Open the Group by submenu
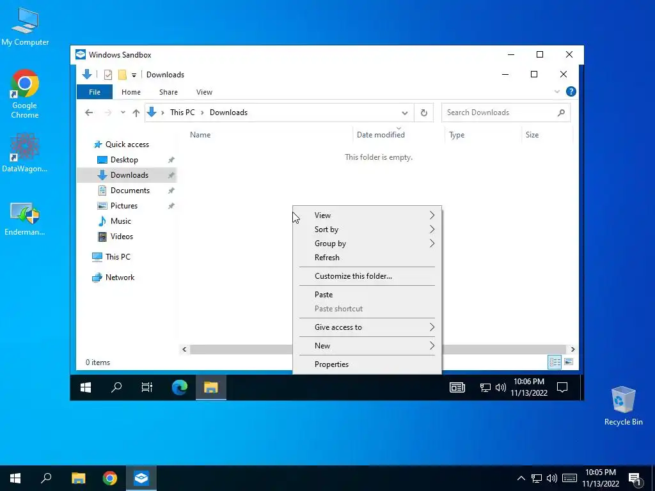655x491 pixels. 367,244
